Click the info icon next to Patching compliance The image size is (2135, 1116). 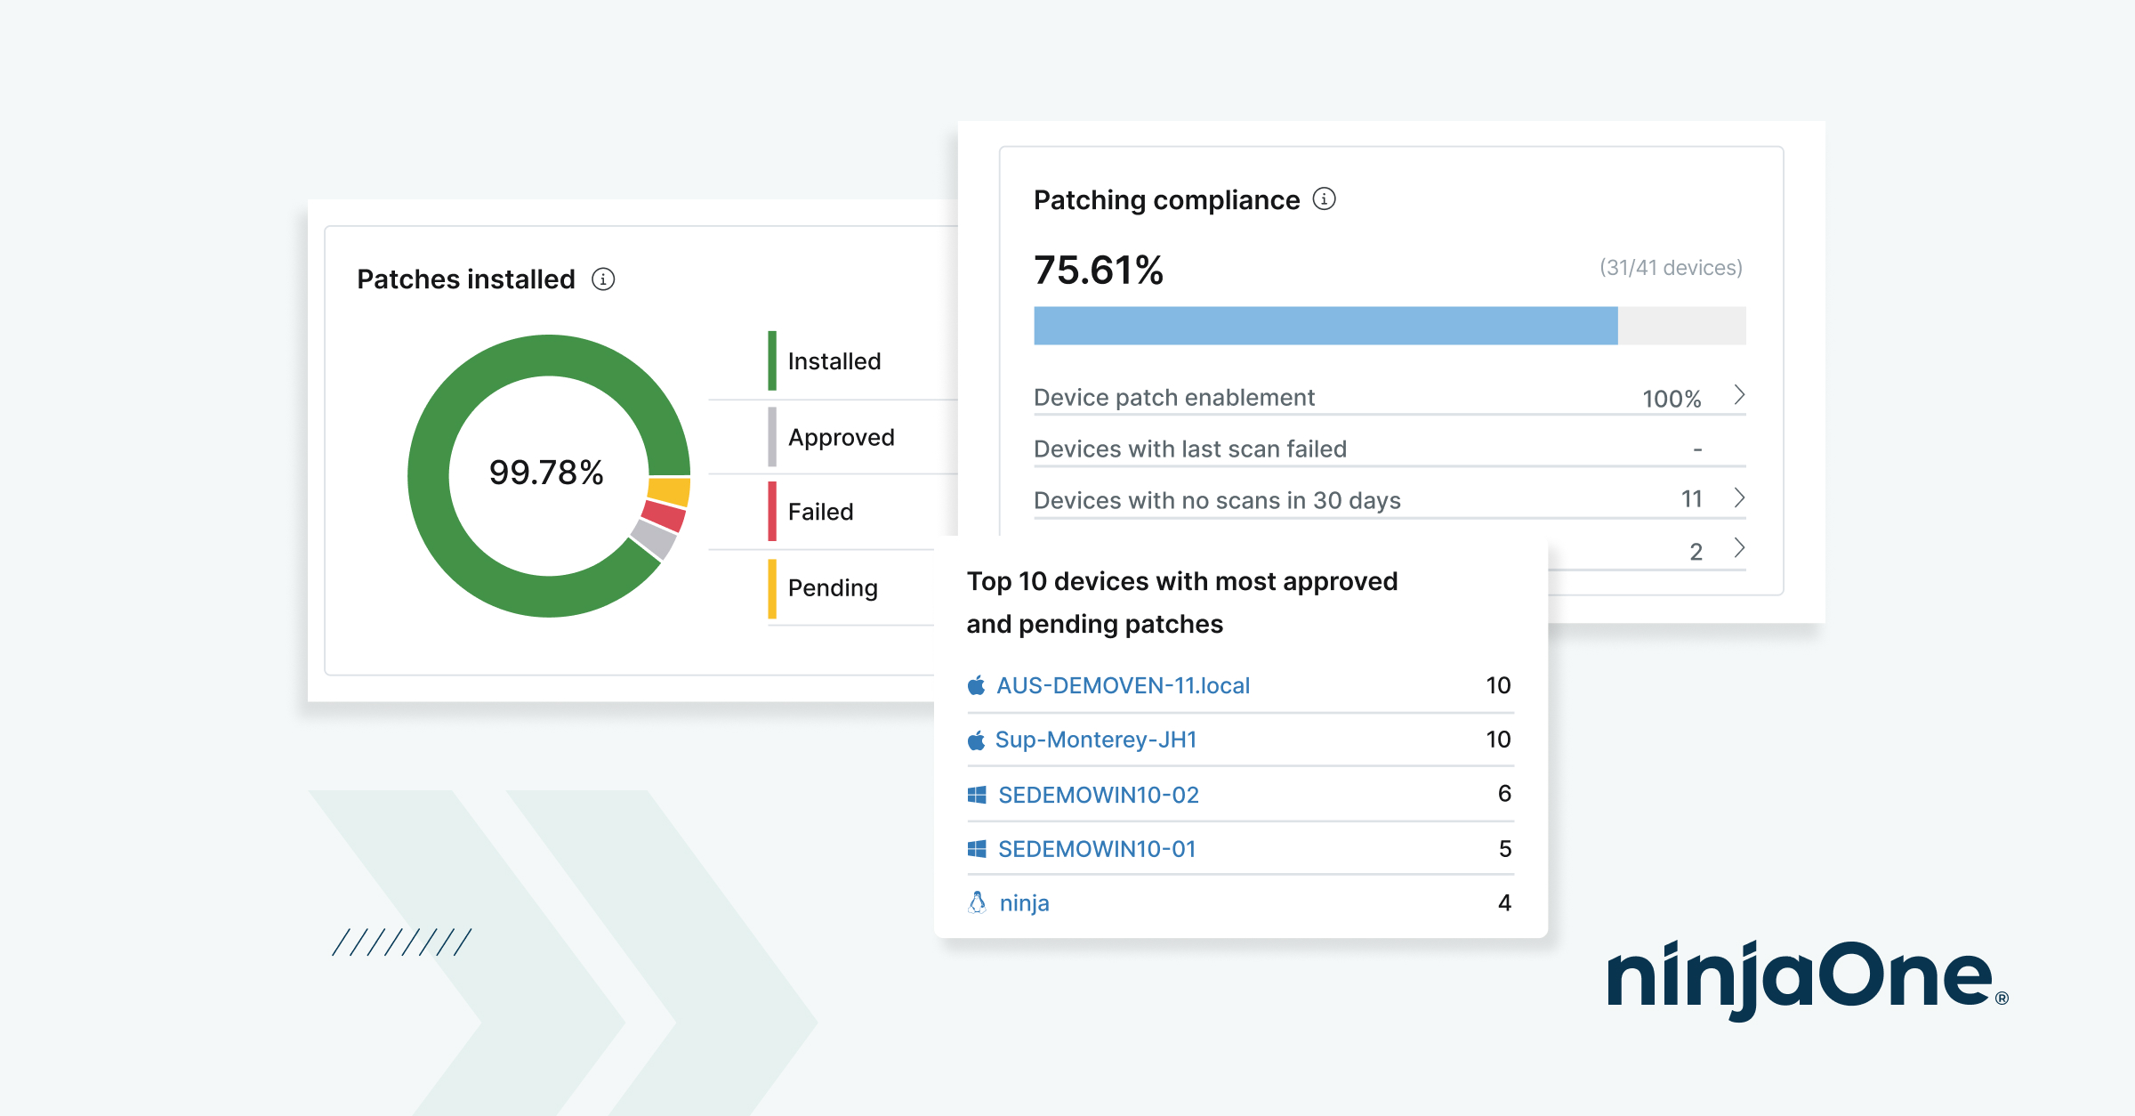point(1325,199)
